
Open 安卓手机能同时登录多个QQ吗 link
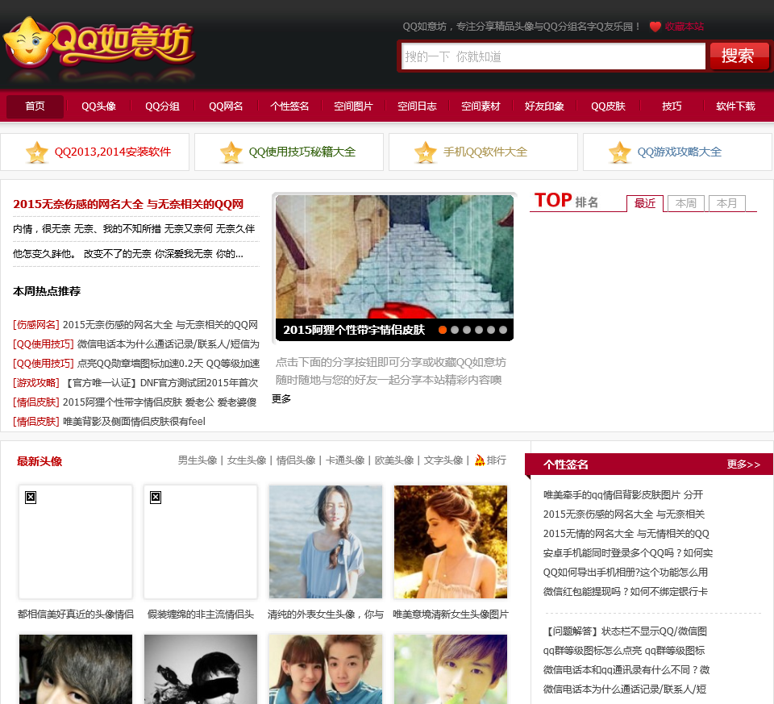pos(628,553)
